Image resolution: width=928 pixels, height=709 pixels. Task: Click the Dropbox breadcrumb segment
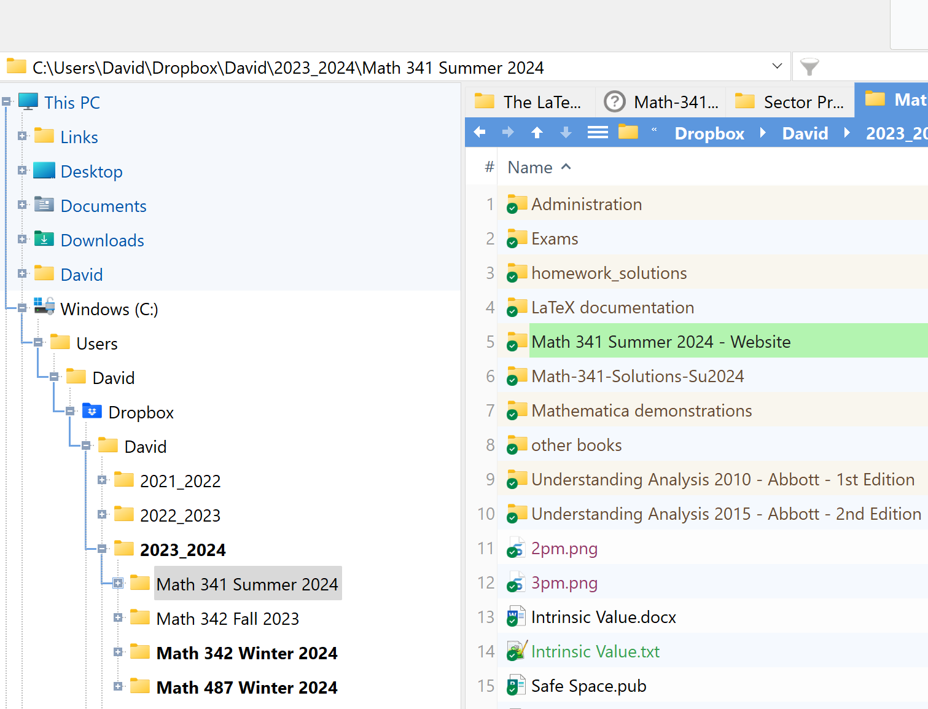click(709, 133)
